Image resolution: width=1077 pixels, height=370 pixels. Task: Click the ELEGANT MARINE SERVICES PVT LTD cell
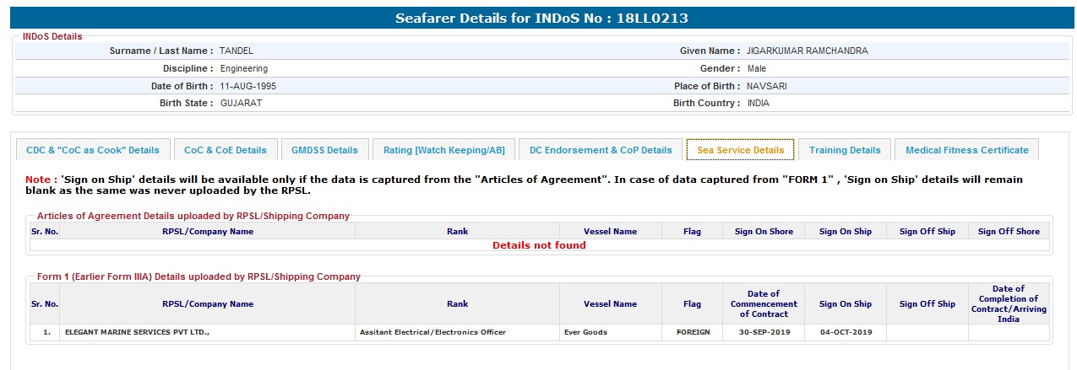pos(137,332)
